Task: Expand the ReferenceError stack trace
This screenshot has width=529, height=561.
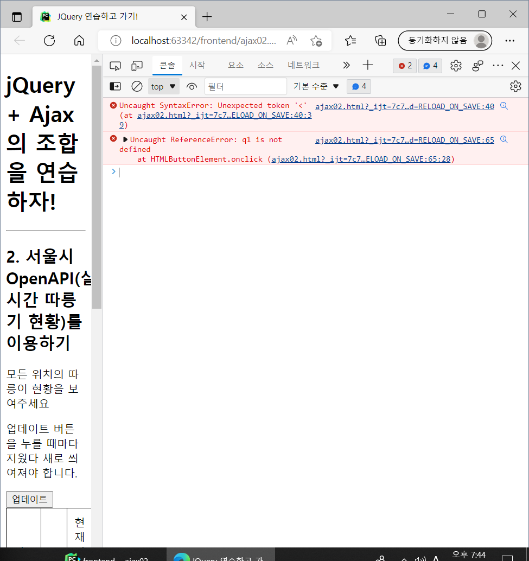Action: tap(125, 139)
